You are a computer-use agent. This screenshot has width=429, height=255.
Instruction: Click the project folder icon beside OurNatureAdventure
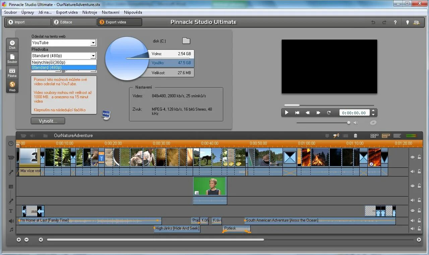45,136
